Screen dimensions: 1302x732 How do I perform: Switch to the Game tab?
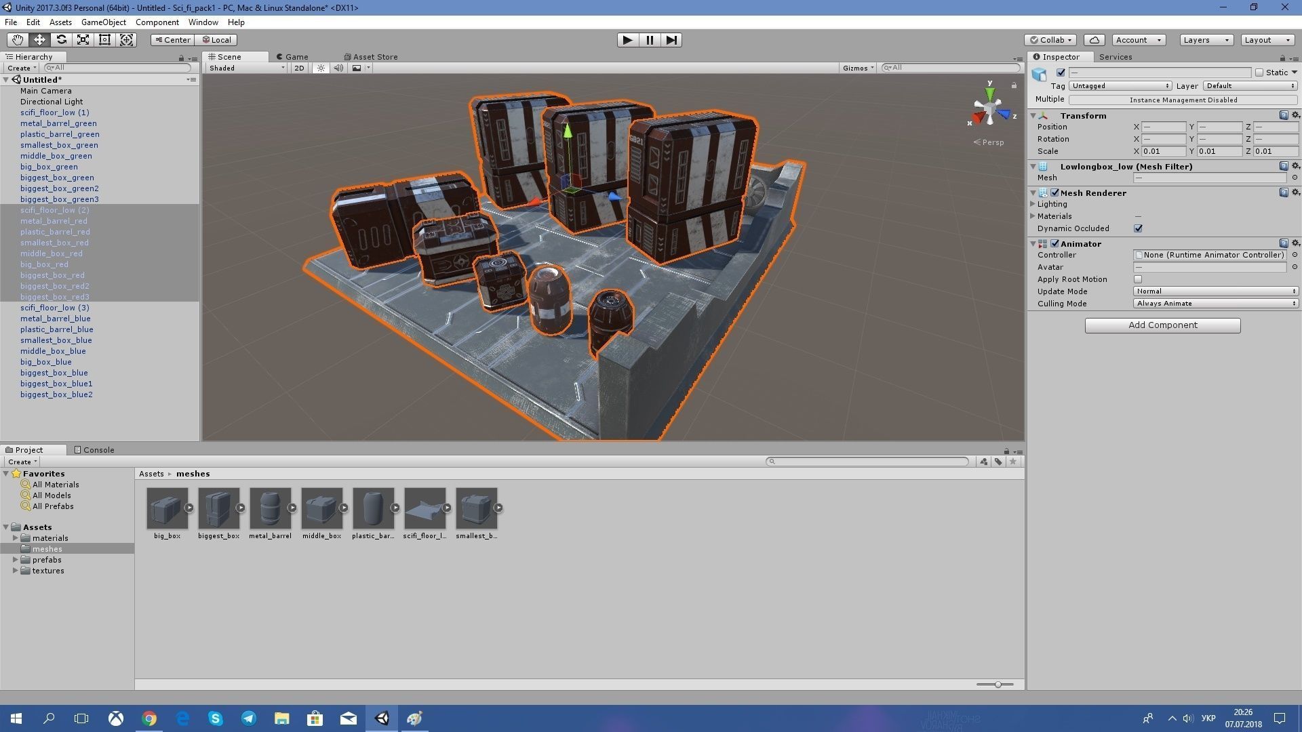coord(292,57)
